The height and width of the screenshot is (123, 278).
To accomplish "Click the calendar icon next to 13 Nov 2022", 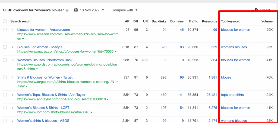I will tap(76, 10).
